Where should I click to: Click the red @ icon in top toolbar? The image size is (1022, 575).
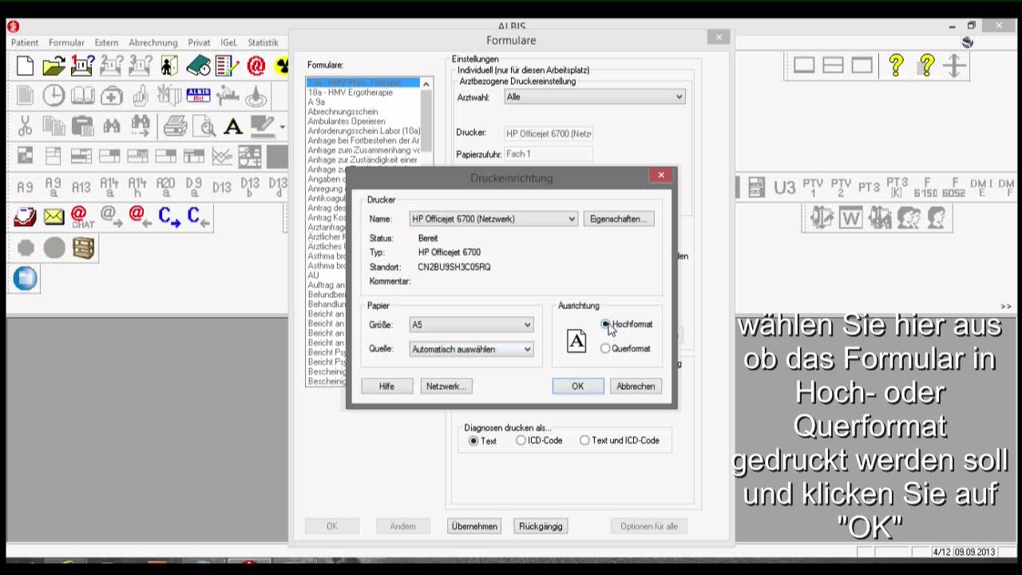(x=255, y=65)
